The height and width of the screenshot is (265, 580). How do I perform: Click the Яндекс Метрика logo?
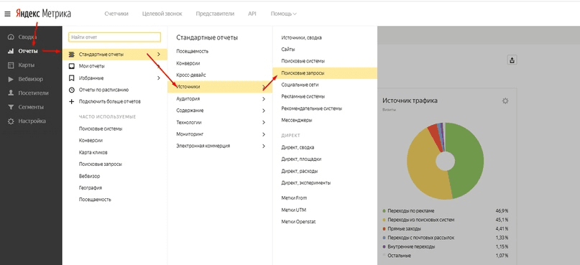click(43, 14)
